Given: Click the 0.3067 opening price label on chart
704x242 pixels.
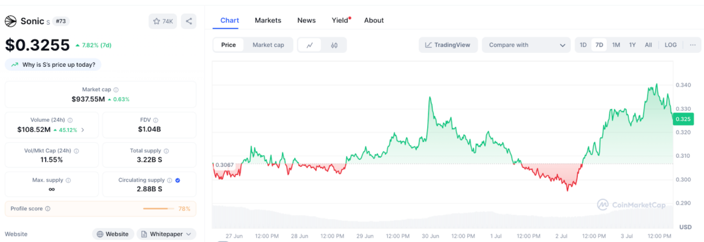Looking at the screenshot, I should (224, 166).
